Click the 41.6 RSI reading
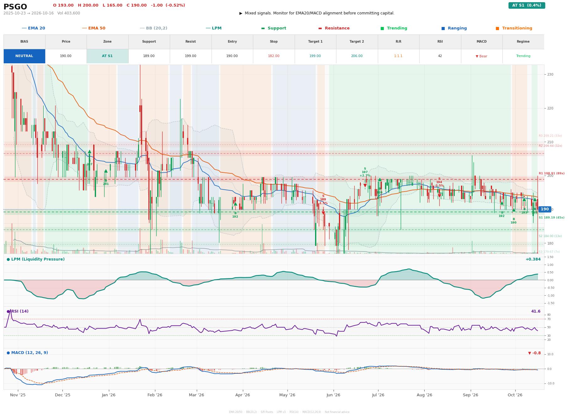 pos(536,311)
